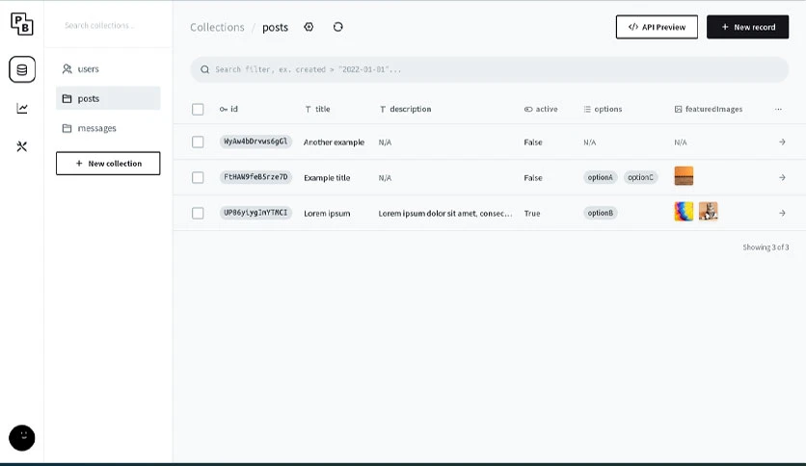Click the New record button
Viewport: 806px width, 466px height.
[x=748, y=27]
